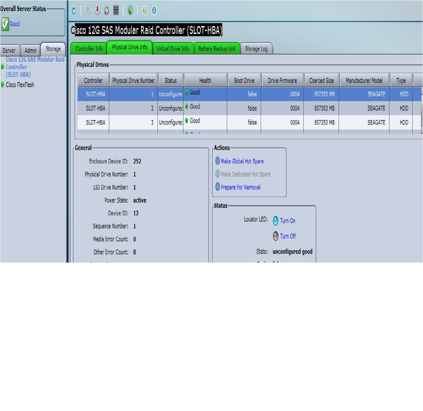Screen dimensions: 423x411
Task: Click the Turn Off locator LED link
Action: pos(288,236)
